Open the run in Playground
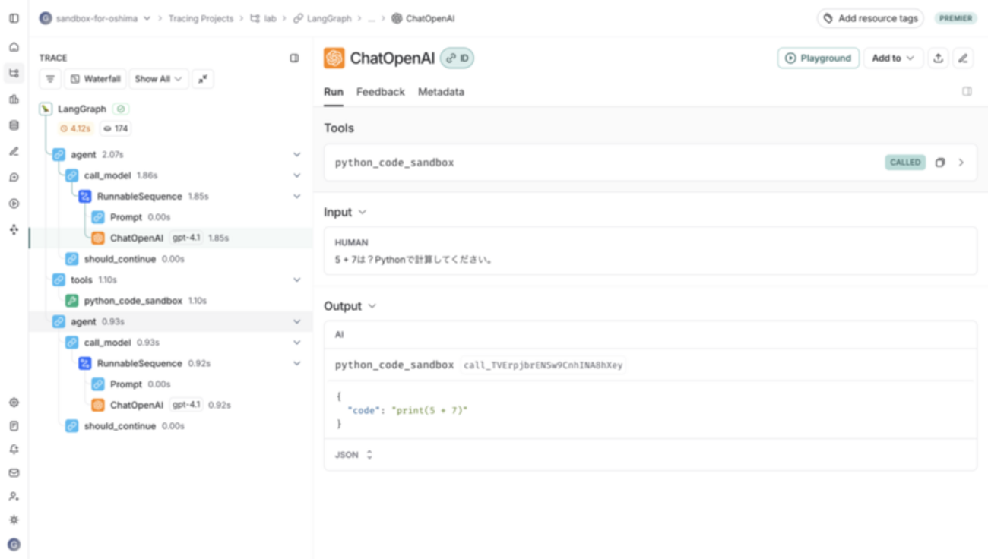 (818, 58)
